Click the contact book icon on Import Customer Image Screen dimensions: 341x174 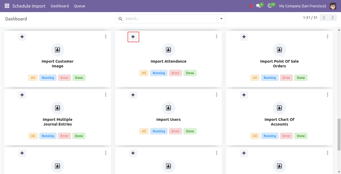[58, 50]
